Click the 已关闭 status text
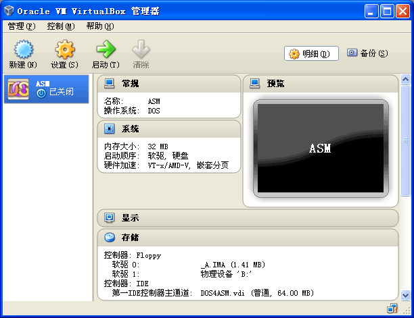Image resolution: width=414 pixels, height=318 pixels. pos(62,92)
